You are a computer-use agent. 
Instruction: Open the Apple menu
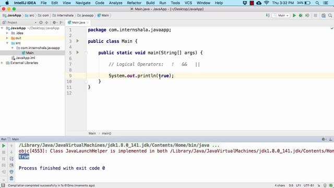tap(7, 3)
